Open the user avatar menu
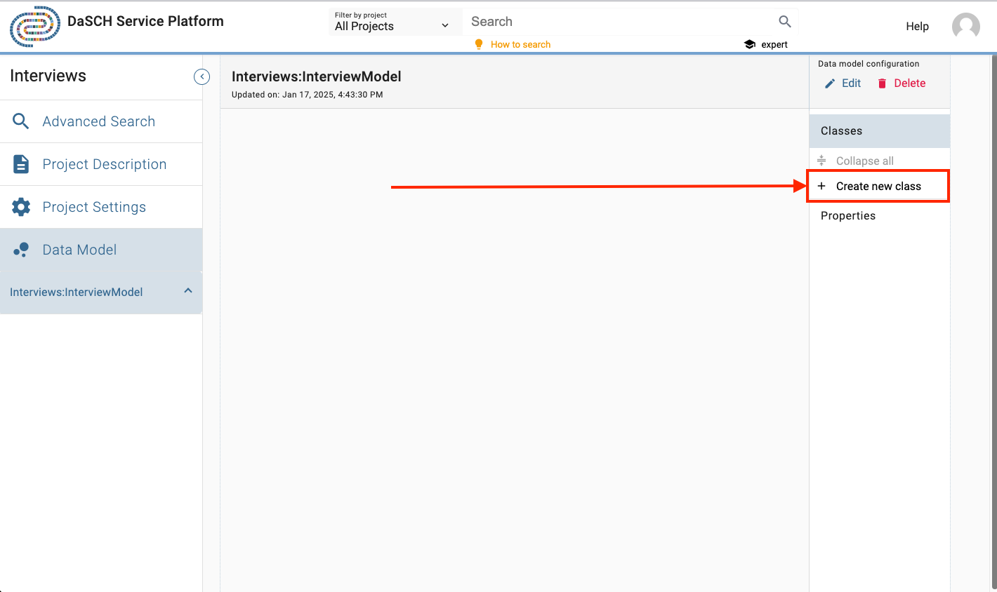This screenshot has height=592, width=997. (965, 27)
